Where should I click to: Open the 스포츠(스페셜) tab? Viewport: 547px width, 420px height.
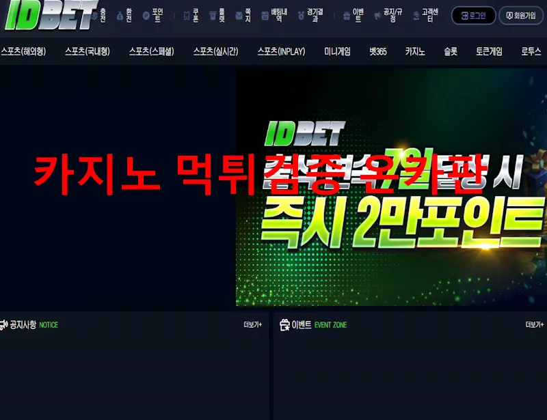click(x=151, y=52)
